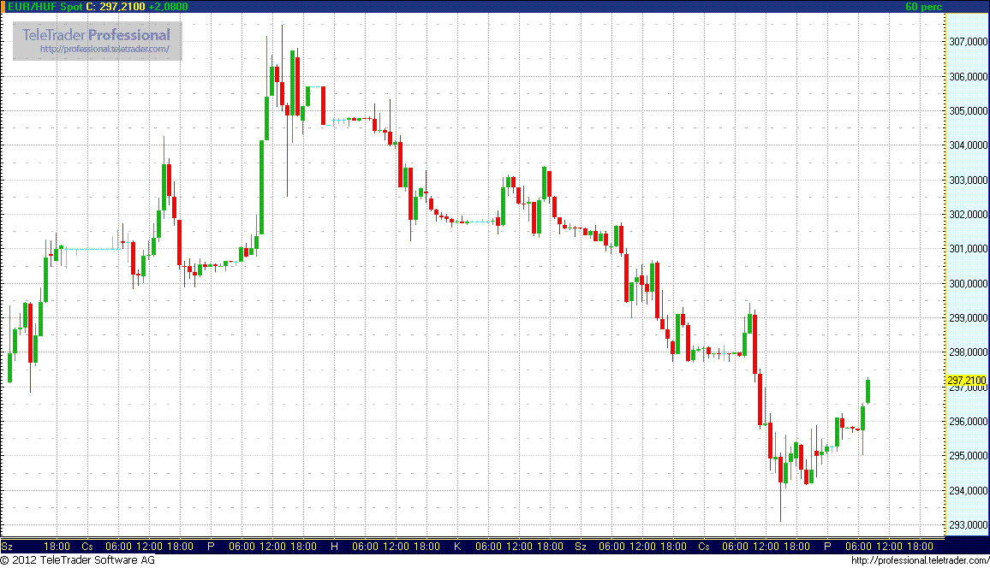Click the 300,0000 price axis label
Image resolution: width=990 pixels, height=568 pixels.
click(969, 284)
